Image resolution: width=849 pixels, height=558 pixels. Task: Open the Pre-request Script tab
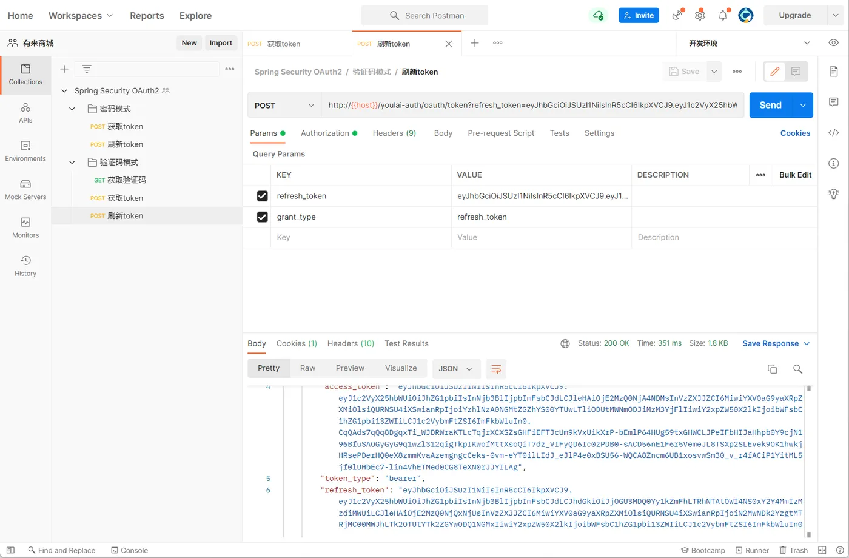[x=501, y=133]
